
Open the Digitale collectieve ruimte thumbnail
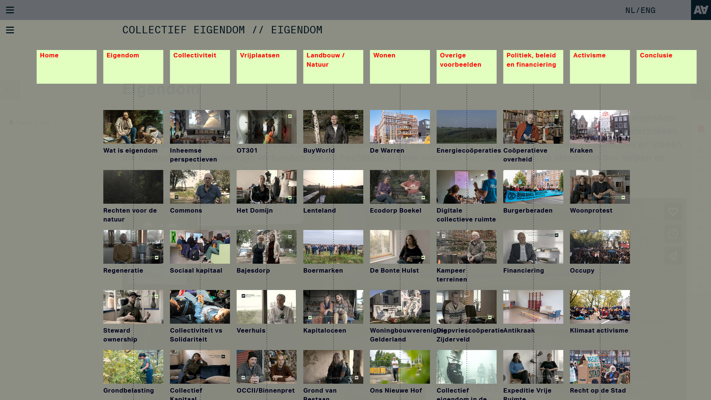coord(467,187)
